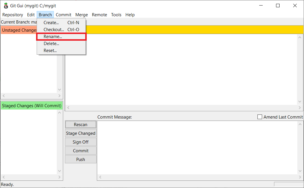Choose Create... in the Branch menu
The image size is (304, 188).
[51, 23]
